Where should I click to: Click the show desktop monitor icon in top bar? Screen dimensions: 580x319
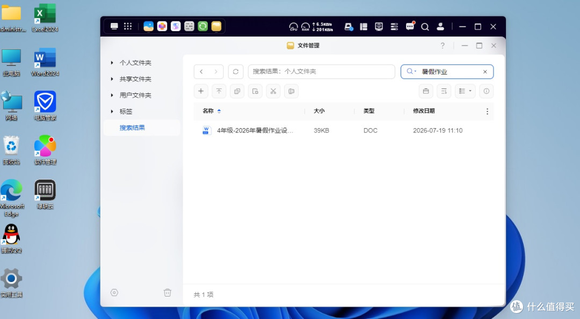pyautogui.click(x=114, y=26)
